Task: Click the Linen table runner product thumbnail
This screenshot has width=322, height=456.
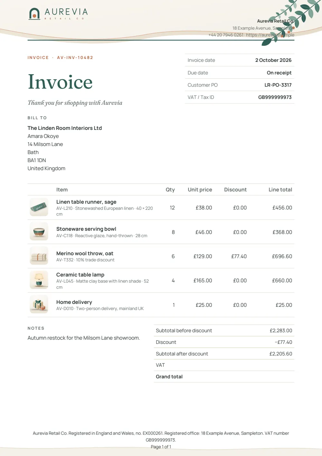Action: click(x=39, y=207)
